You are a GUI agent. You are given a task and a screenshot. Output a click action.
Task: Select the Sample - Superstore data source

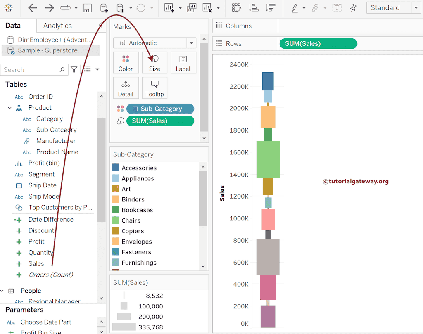pos(47,50)
